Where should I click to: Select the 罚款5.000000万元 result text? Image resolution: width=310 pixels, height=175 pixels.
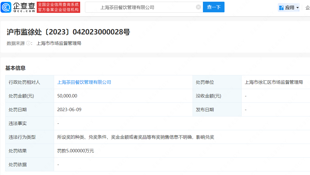pyautogui.click(x=76, y=151)
